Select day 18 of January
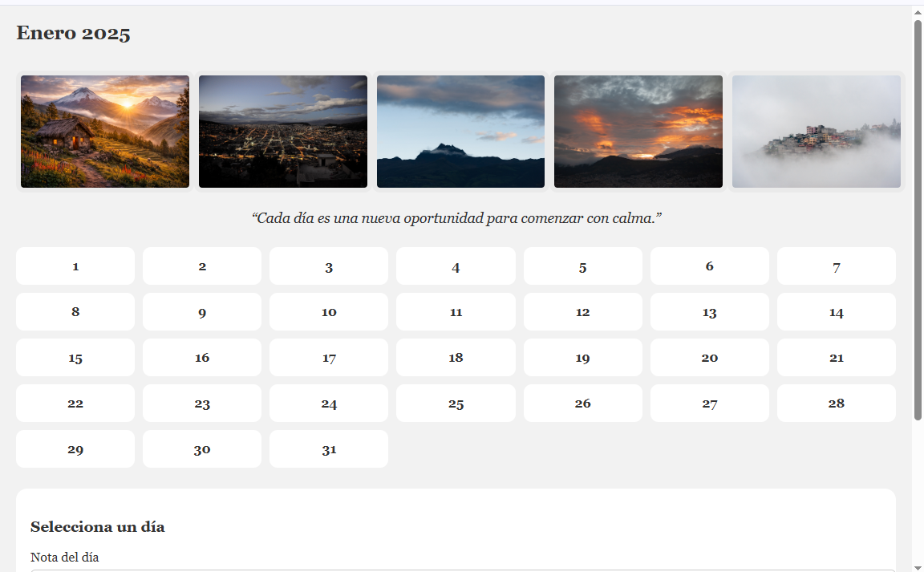Viewport: 924px width, 572px height. pos(456,358)
